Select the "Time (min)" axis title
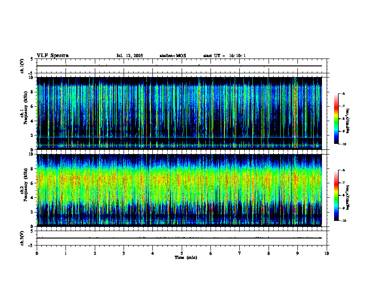This screenshot has width=368, height=284. tap(186, 258)
